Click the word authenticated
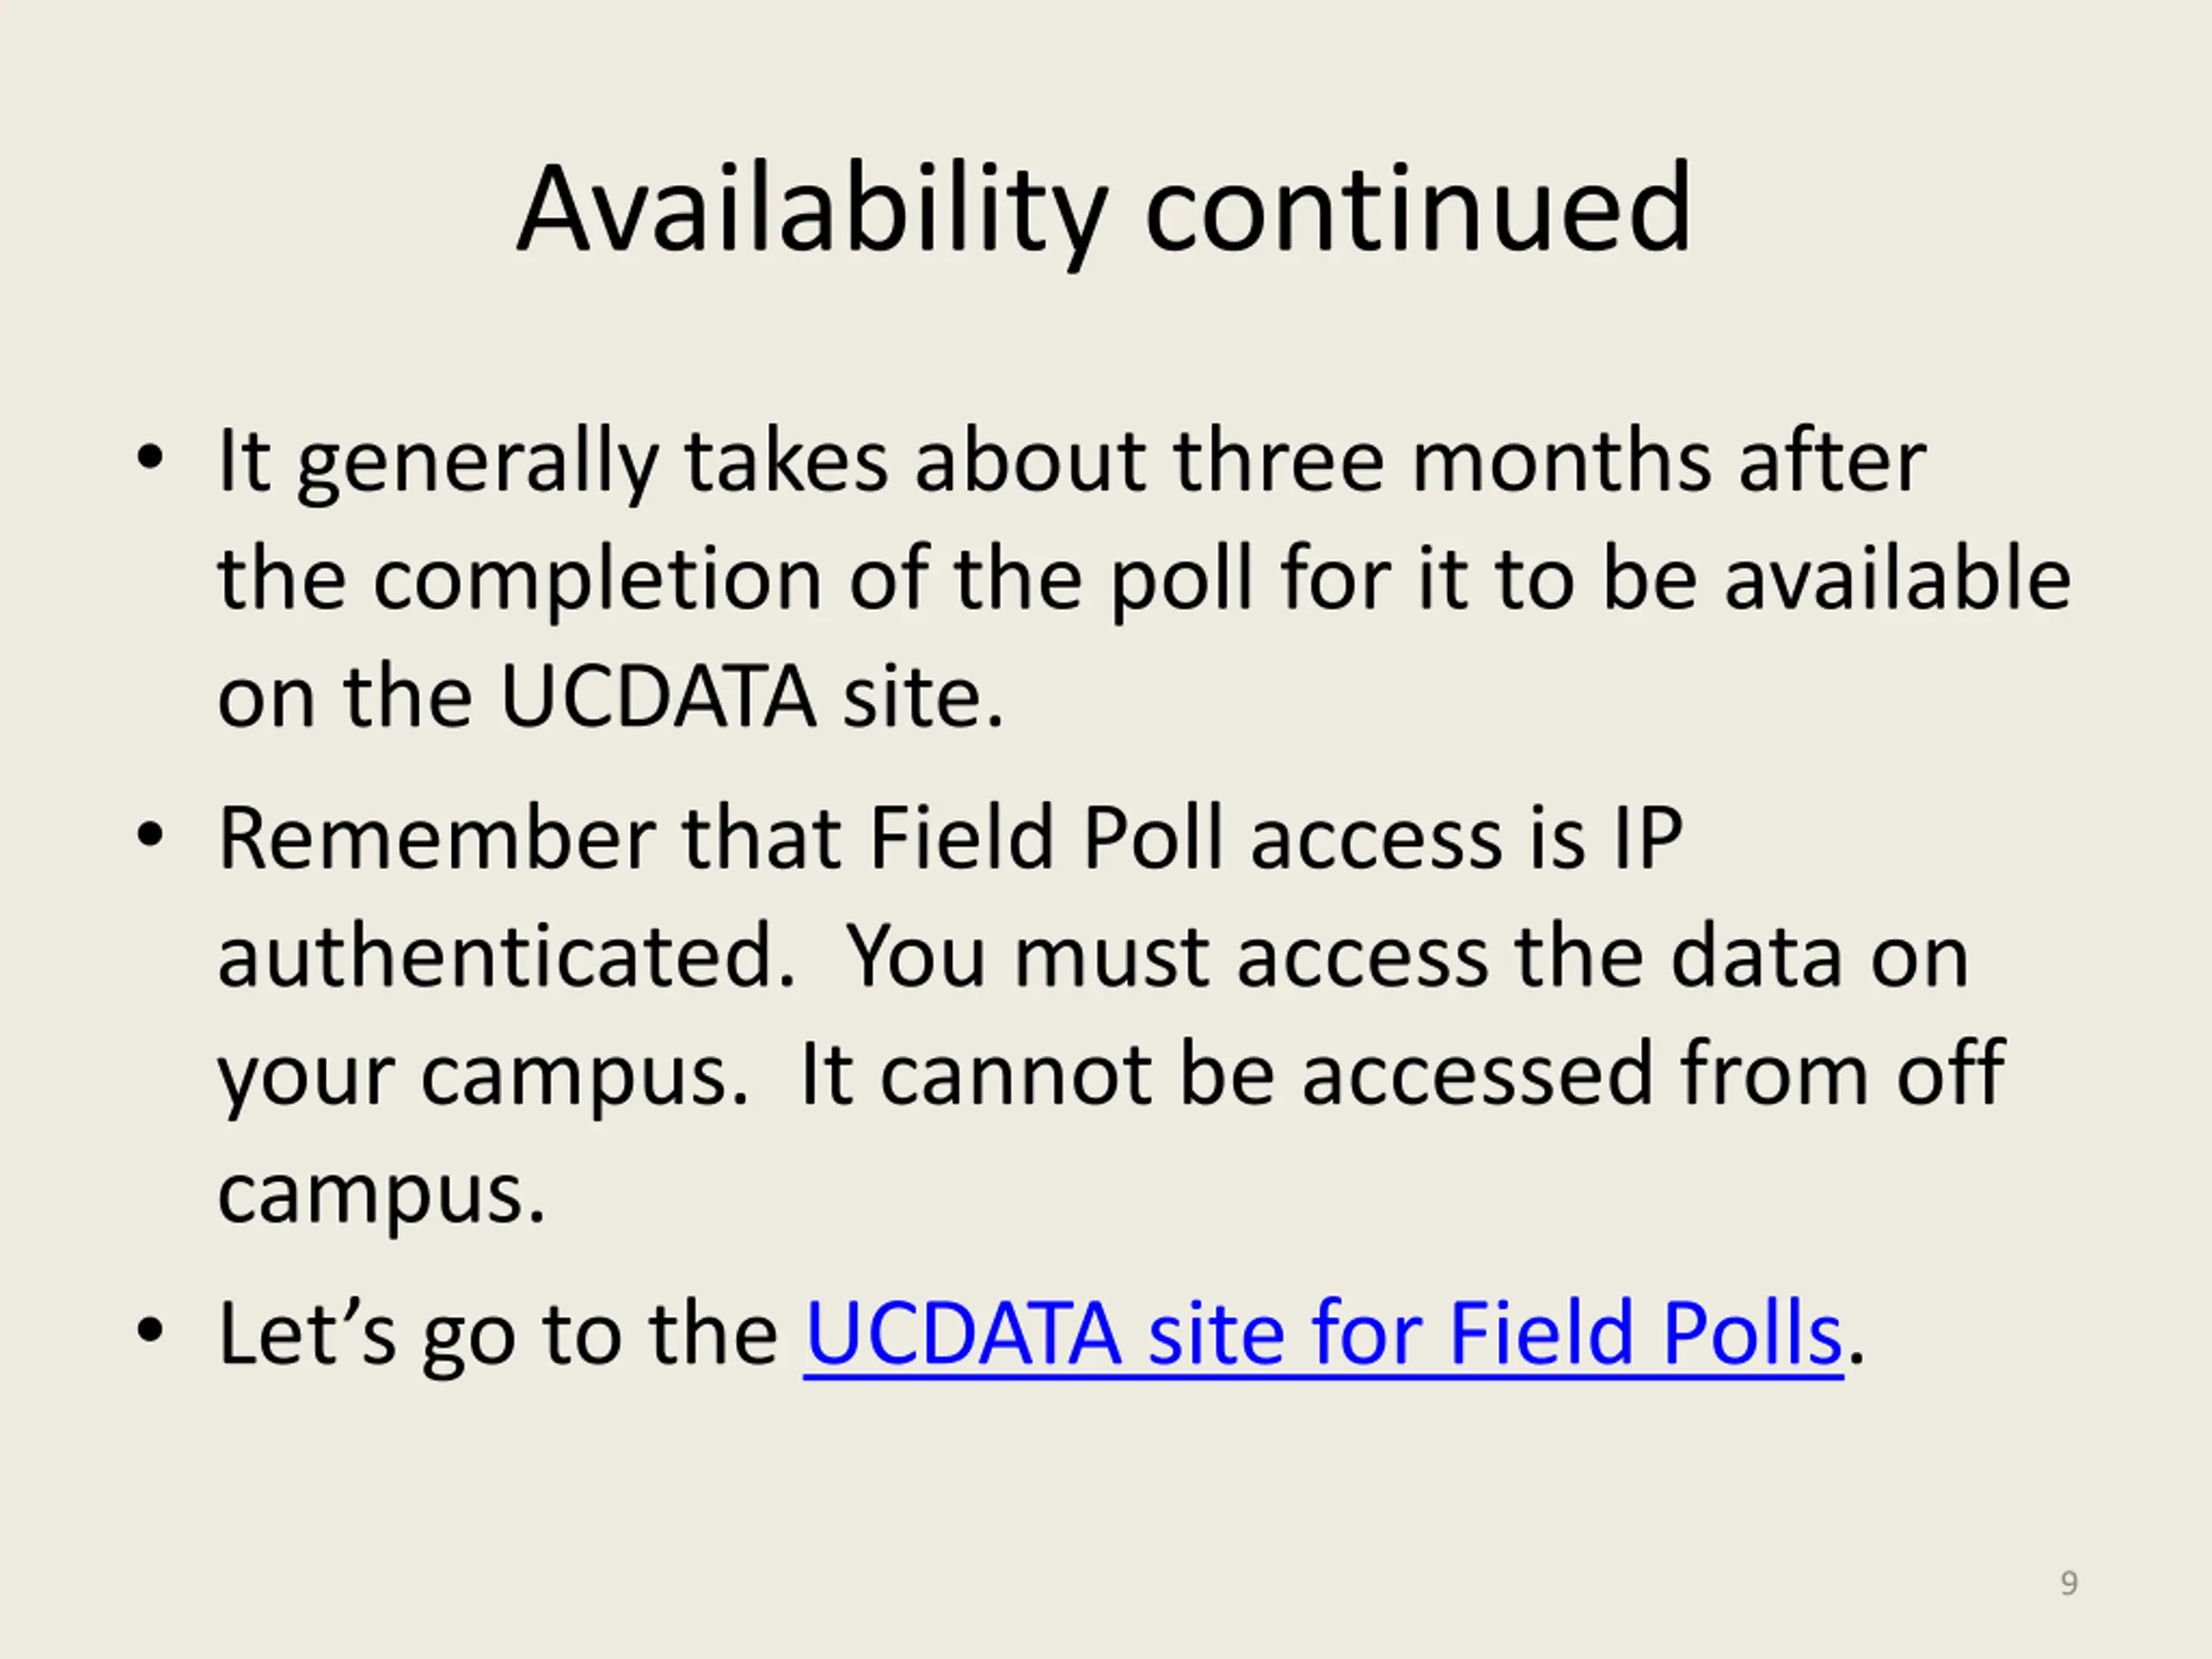2212x1659 pixels. tap(507, 955)
